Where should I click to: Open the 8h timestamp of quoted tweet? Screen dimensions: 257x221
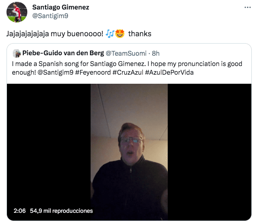[156, 54]
